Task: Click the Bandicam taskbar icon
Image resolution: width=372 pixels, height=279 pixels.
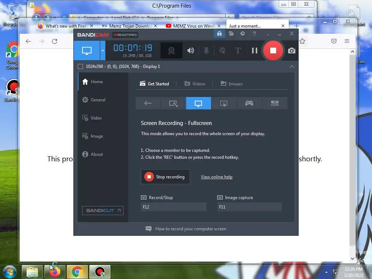Action: point(100,272)
